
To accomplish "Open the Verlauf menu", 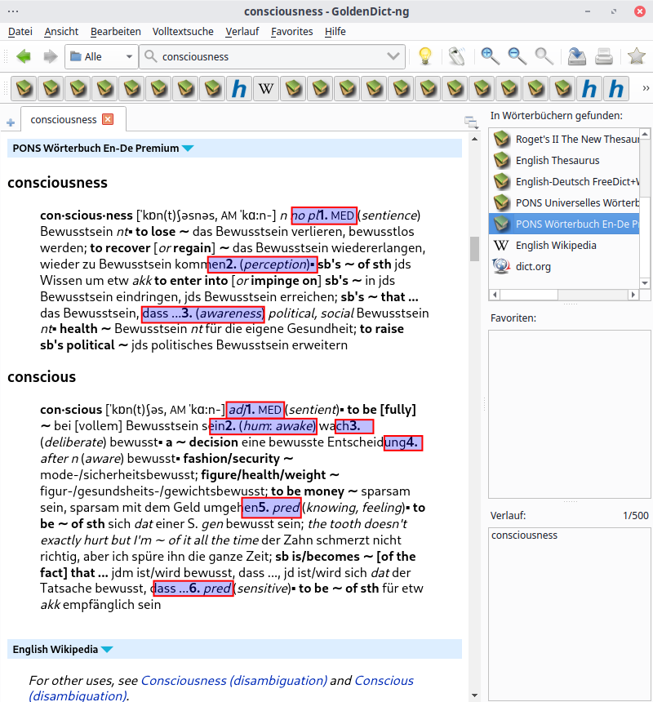I will [x=242, y=31].
